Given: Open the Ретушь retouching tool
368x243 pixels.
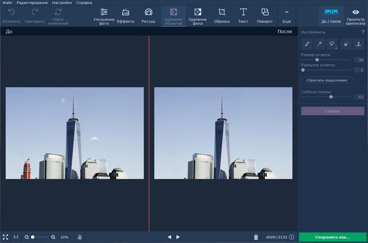Looking at the screenshot, I should tap(148, 16).
